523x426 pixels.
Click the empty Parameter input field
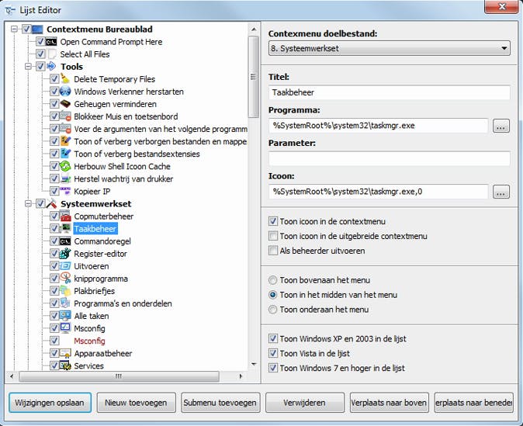(390, 158)
